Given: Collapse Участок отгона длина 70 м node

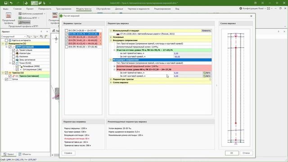Looking at the screenshot, I should 114,50.
